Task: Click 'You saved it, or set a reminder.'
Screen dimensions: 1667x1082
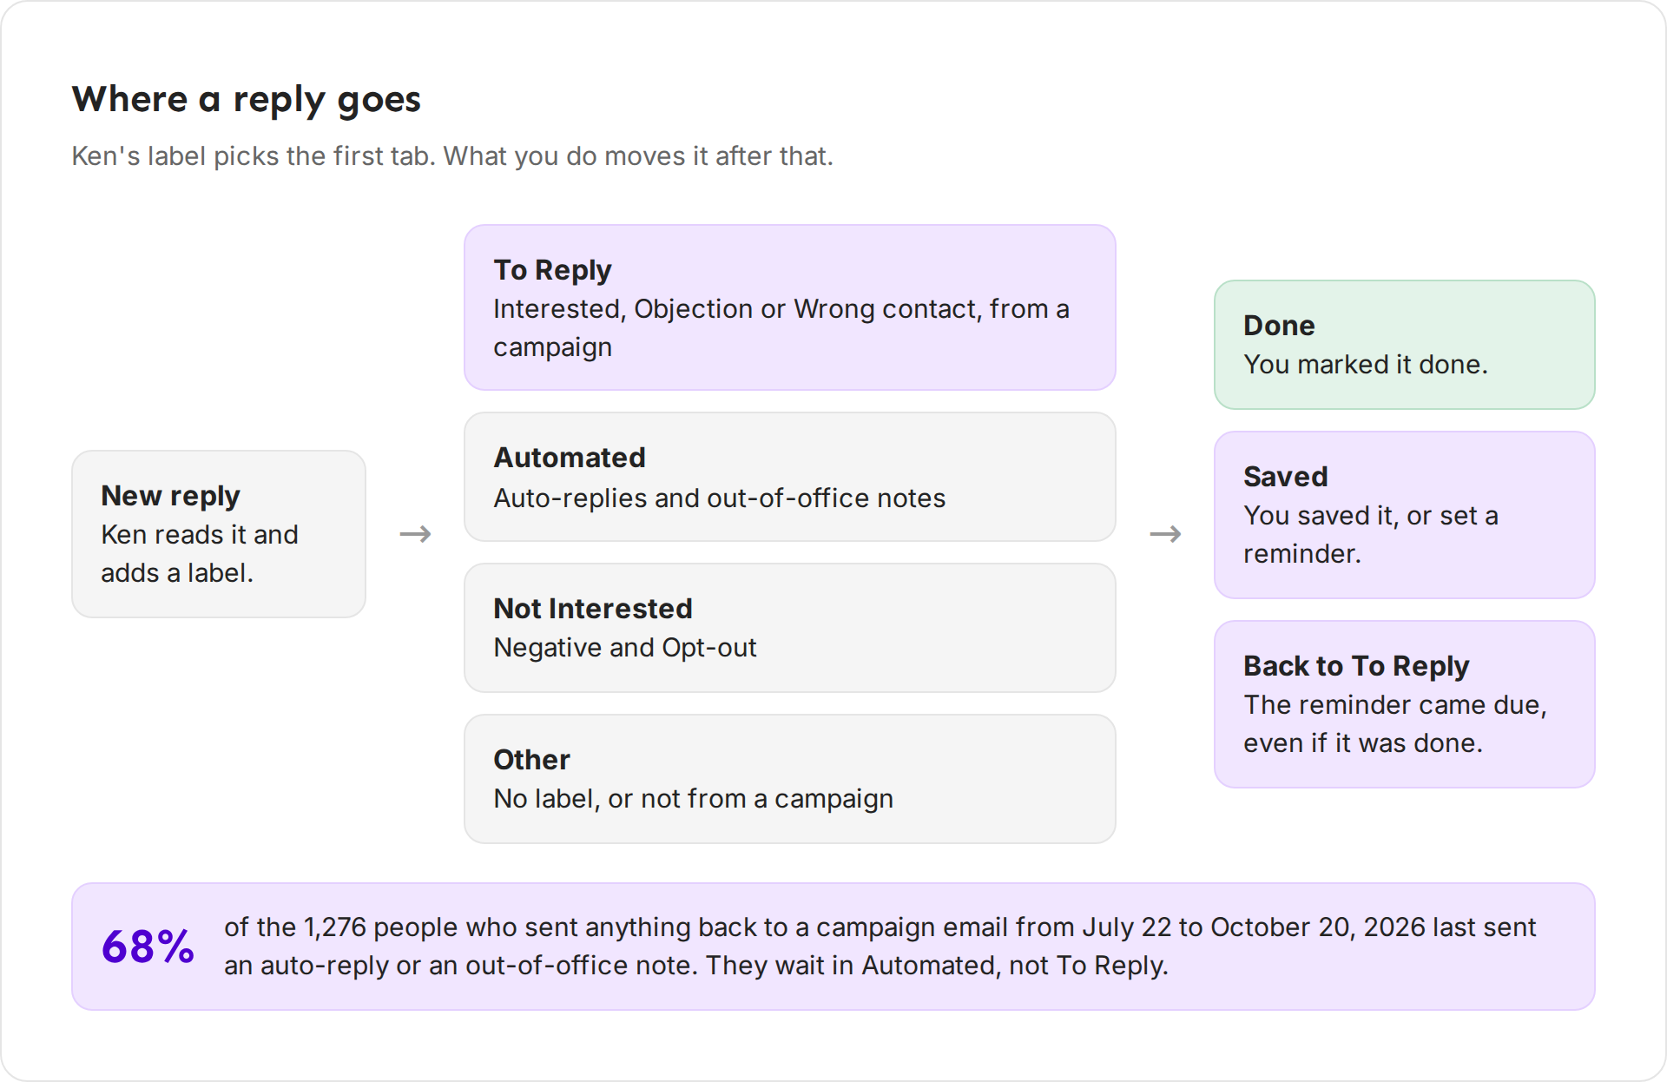Action: (1371, 535)
